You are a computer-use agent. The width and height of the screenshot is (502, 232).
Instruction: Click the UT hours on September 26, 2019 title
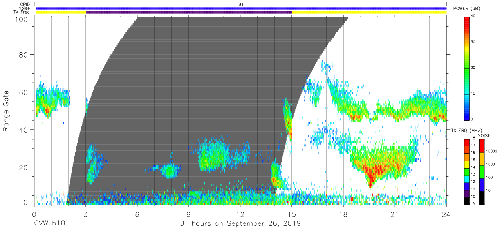pos(240,224)
